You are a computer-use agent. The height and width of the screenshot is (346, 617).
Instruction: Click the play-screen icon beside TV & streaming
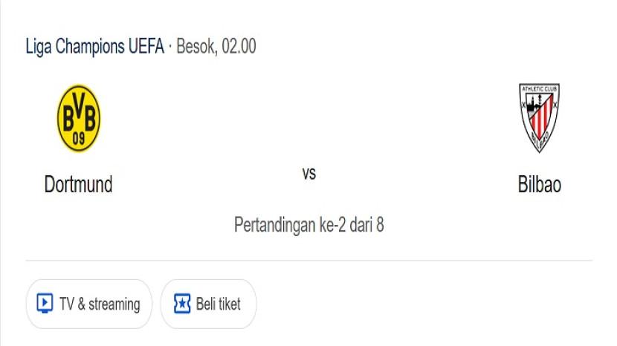click(x=45, y=304)
